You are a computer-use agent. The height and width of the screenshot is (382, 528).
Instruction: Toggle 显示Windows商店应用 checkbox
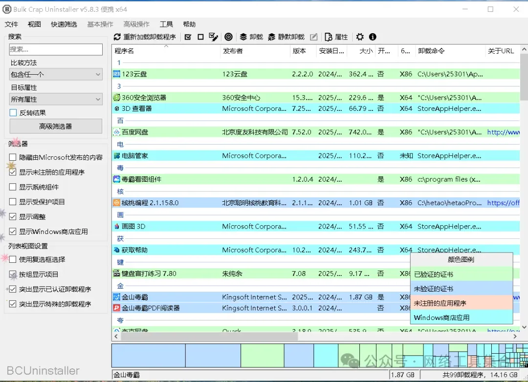click(13, 231)
